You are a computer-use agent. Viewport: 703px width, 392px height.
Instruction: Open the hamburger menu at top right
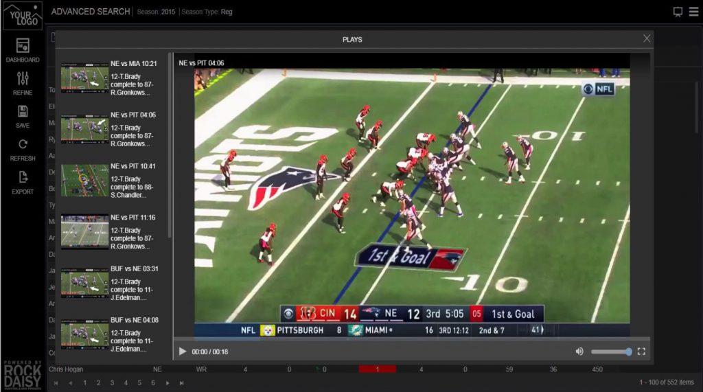tap(693, 12)
